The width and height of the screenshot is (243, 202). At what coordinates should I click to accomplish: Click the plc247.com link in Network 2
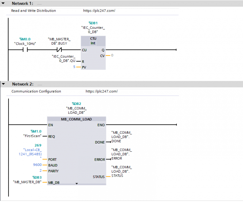point(102,91)
